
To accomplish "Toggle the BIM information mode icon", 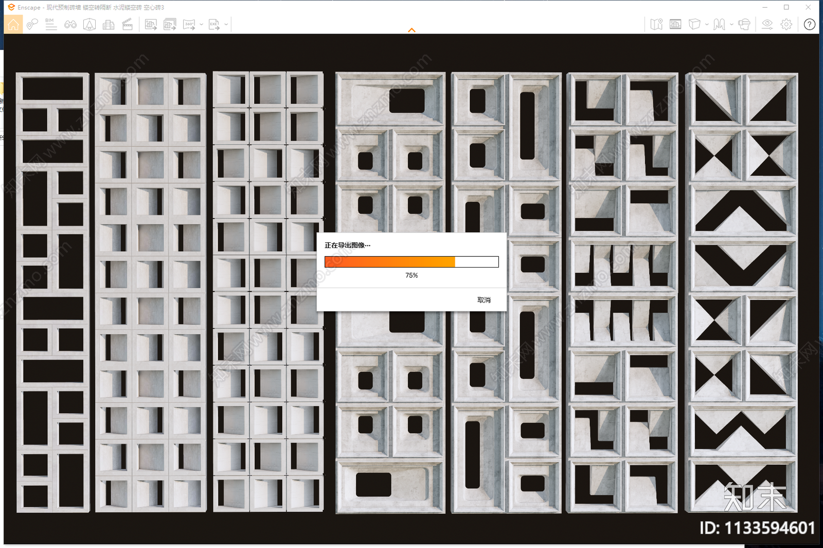I will 51,24.
